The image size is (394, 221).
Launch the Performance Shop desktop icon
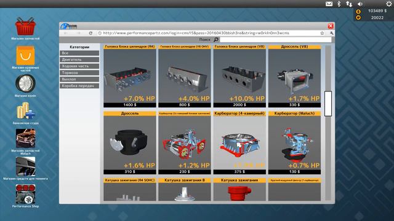[25, 194]
